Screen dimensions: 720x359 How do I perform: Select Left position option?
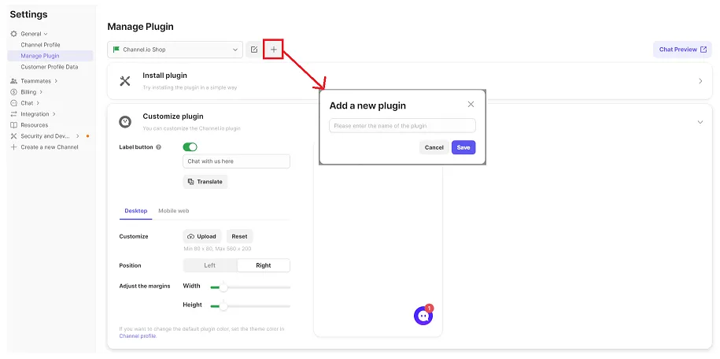coord(210,265)
